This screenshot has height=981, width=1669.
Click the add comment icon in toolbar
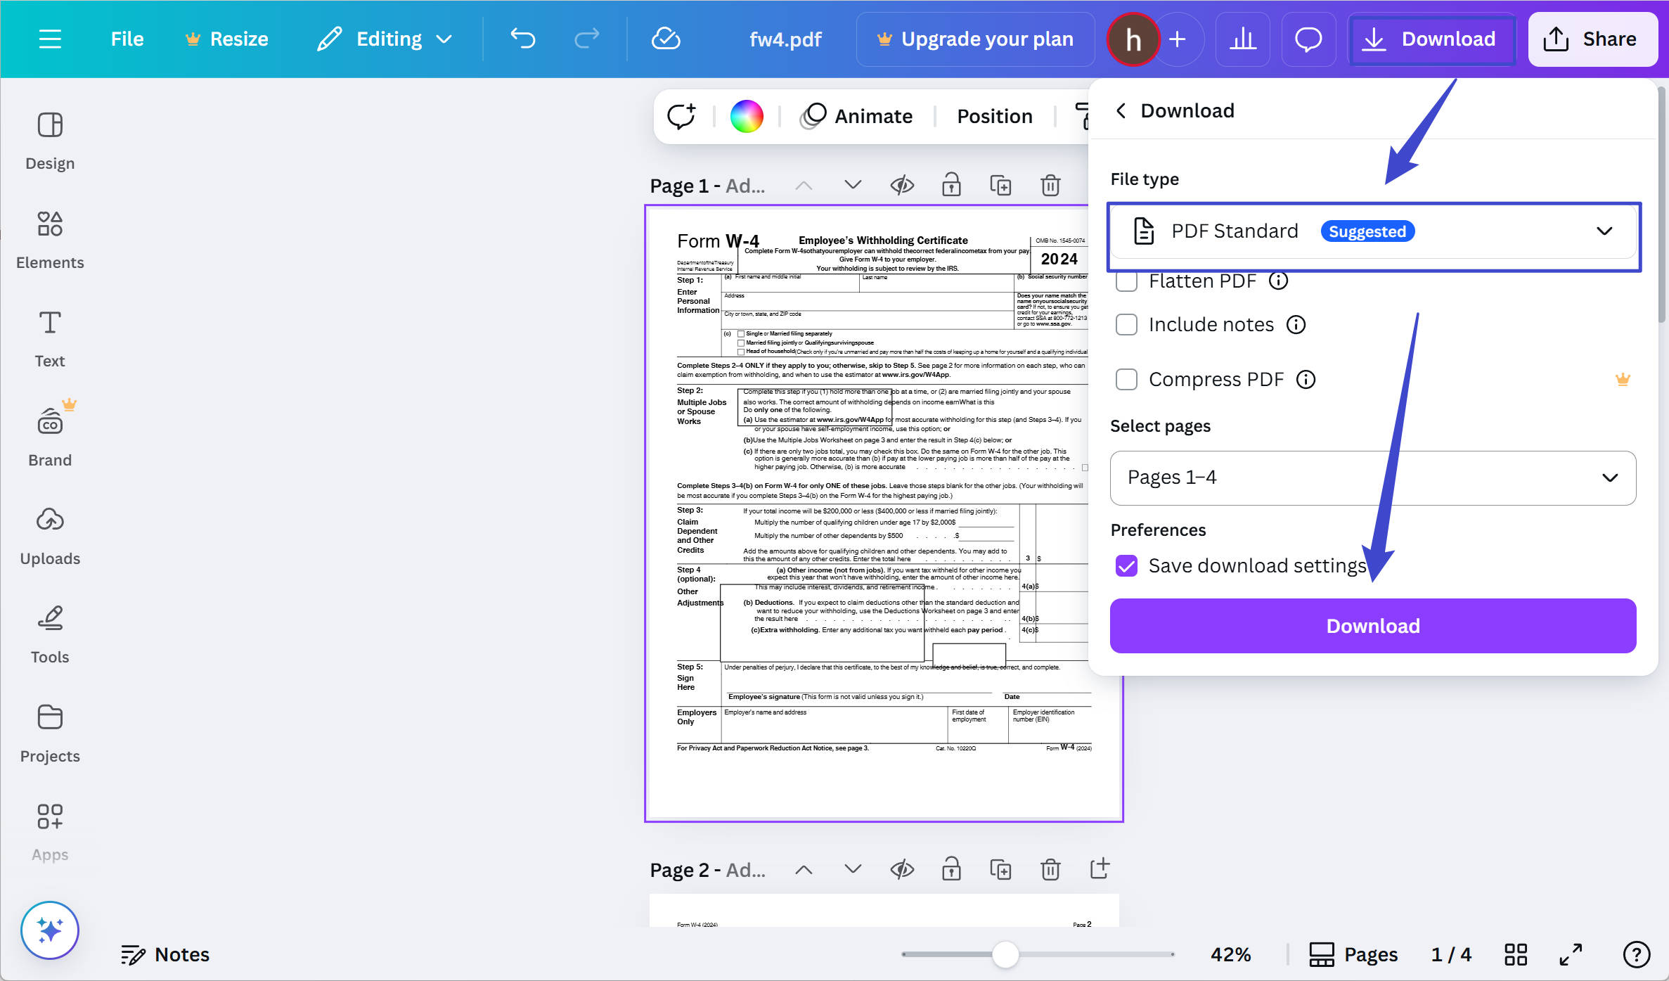[x=681, y=116]
